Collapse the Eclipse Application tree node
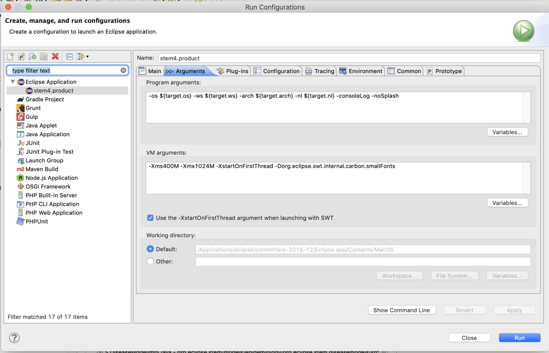 [x=13, y=82]
